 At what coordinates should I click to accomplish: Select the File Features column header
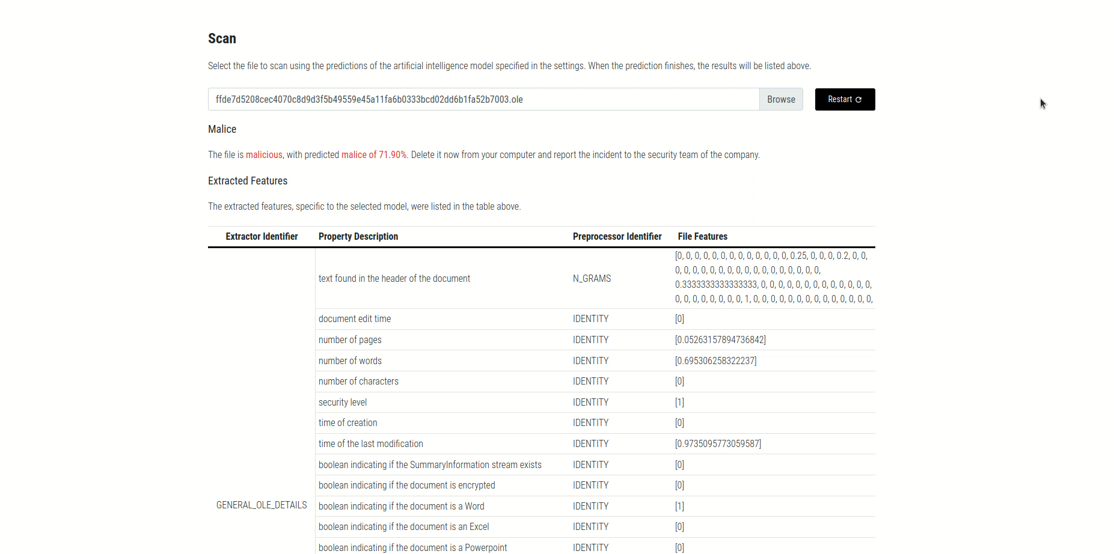(703, 237)
